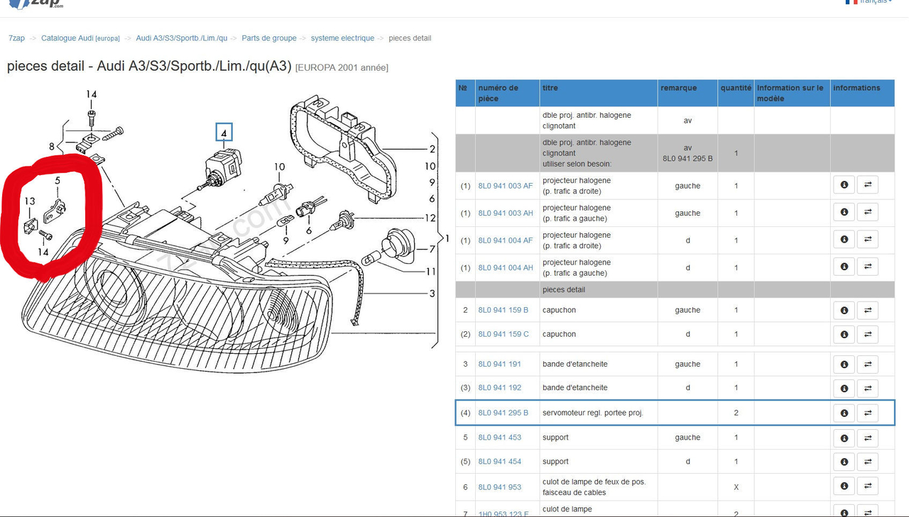The image size is (909, 517).
Task: Click the 7zap breadcrumb home link
Action: point(16,38)
